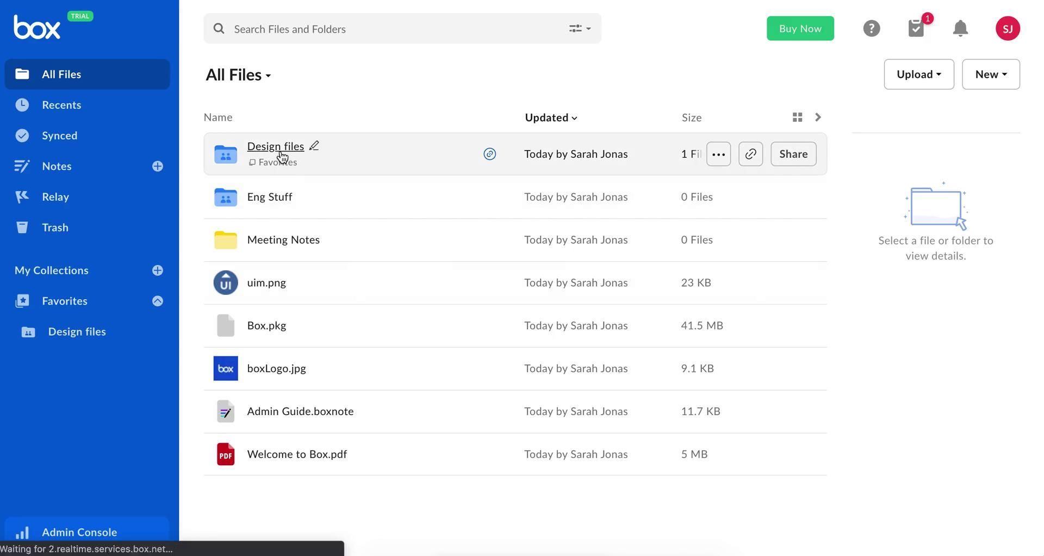Open the New dropdown menu

[990, 75]
